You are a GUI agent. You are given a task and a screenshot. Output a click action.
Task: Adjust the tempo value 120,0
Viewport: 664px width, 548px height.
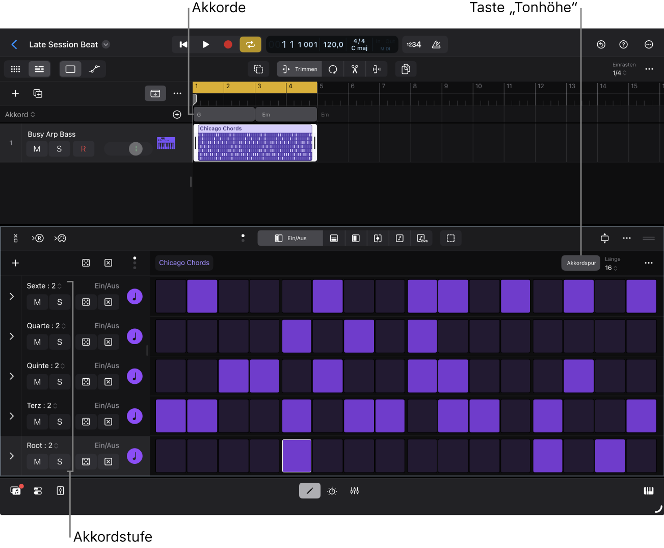click(x=333, y=44)
